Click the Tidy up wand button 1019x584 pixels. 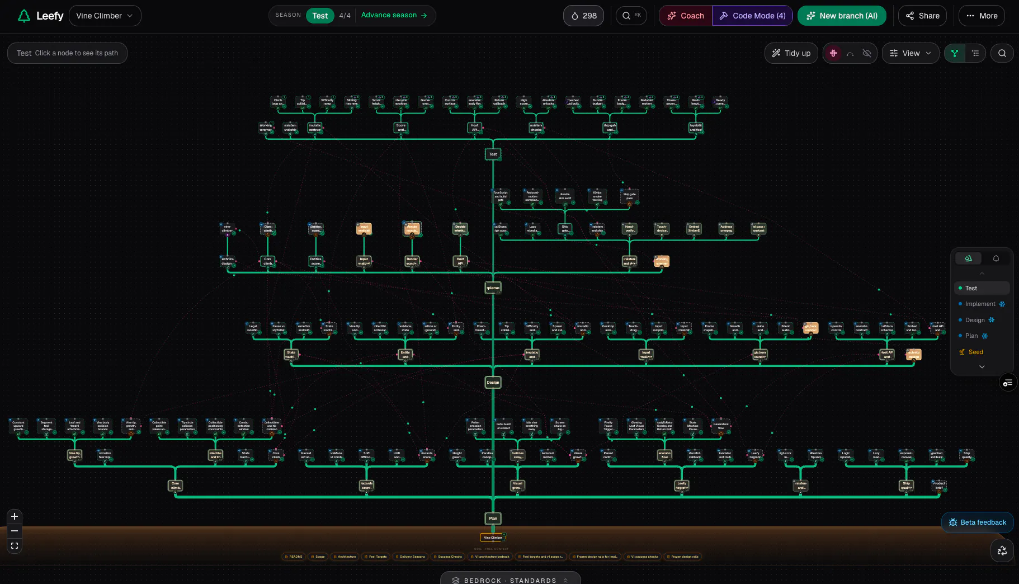pyautogui.click(x=791, y=53)
